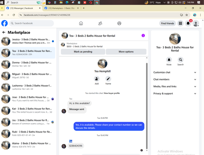Open Chrome three-dot menu
The width and height of the screenshot is (204, 155).
coord(200,15)
